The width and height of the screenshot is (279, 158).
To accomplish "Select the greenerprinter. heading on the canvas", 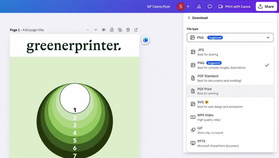I will (74, 46).
